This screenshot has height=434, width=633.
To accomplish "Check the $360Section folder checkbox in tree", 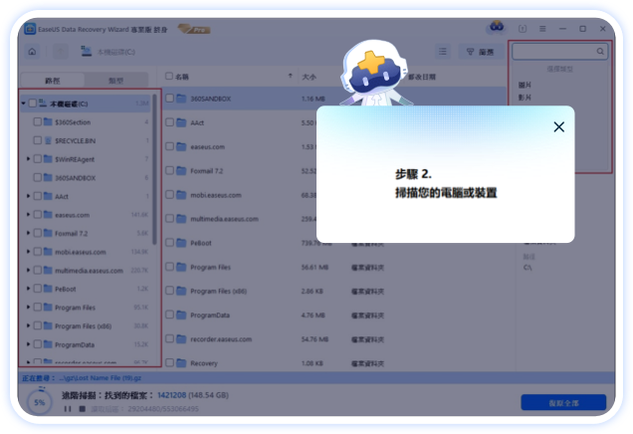I will point(37,121).
